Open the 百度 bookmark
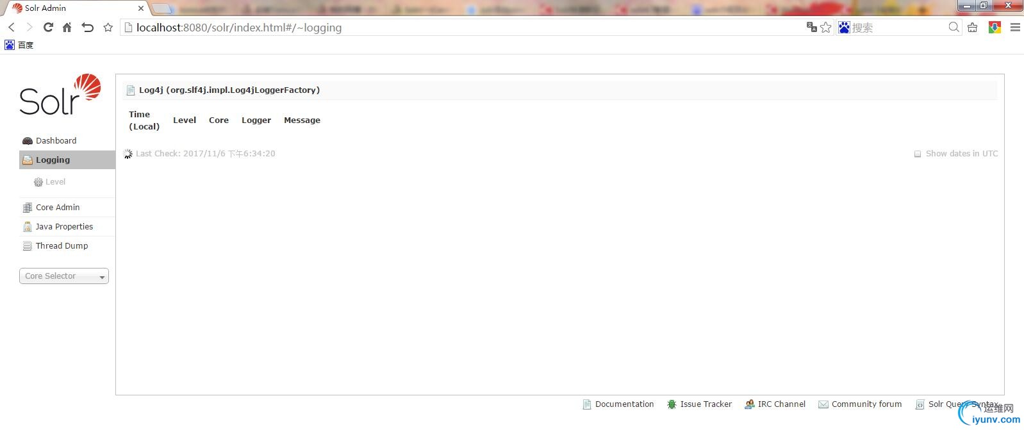The width and height of the screenshot is (1024, 430). pyautogui.click(x=19, y=45)
